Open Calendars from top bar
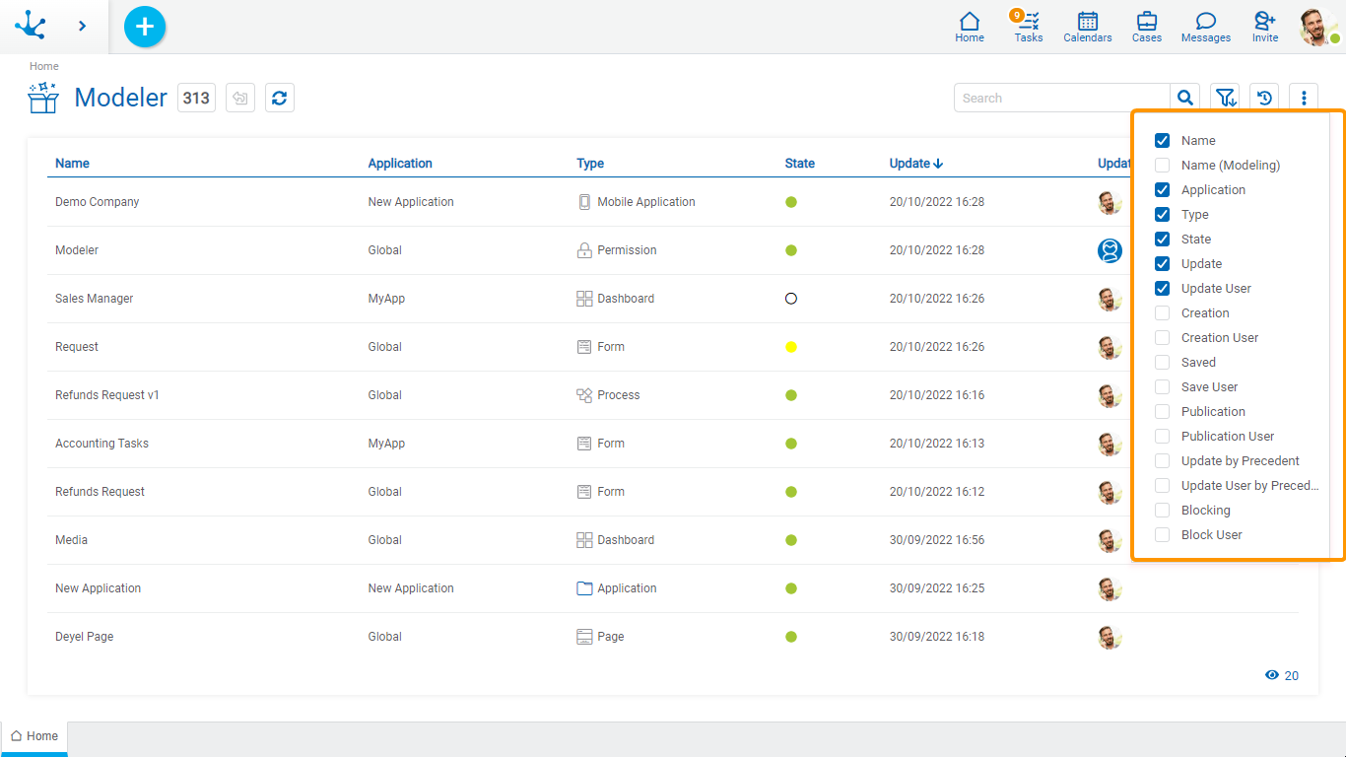 pos(1088,27)
